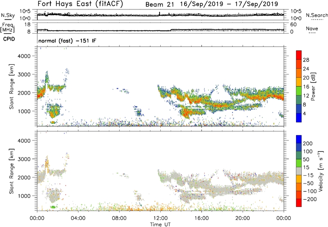Click the '-200' tick on Velocity colorbar
328x227 pixels.
pos(310,199)
